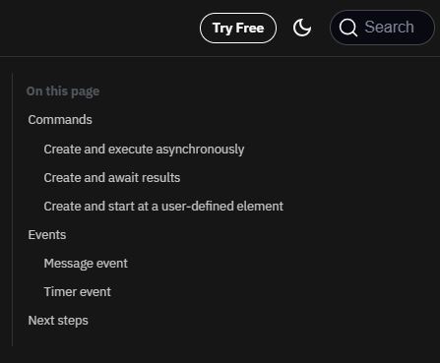The height and width of the screenshot is (363, 440).
Task: Open Create and execute asynchronously link
Action: 144,150
